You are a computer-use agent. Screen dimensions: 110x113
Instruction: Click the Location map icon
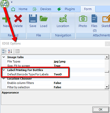coord(63,18)
